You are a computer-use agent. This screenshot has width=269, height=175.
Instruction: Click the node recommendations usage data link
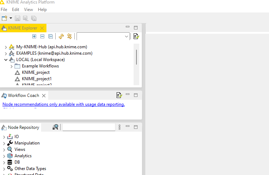(64, 104)
